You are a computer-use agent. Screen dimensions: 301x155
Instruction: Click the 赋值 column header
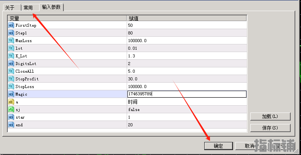coord(186,18)
